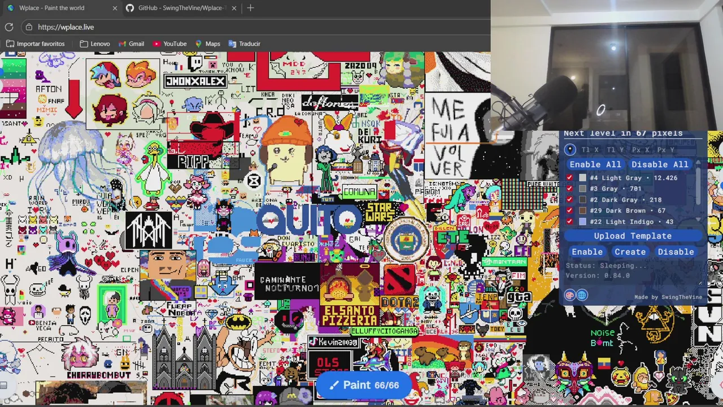723x407 pixels.
Task: Click the color list scroll-down arrow
Action: pyautogui.click(x=698, y=220)
